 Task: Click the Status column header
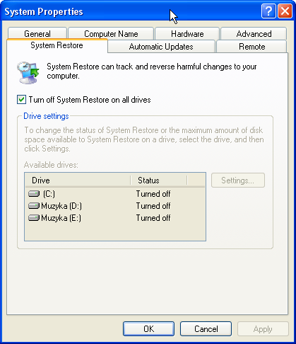tap(159, 180)
